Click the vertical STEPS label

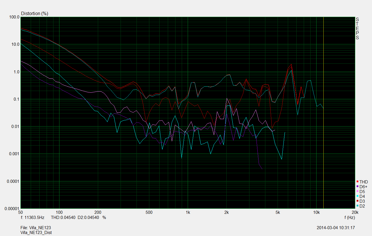coord(357,28)
